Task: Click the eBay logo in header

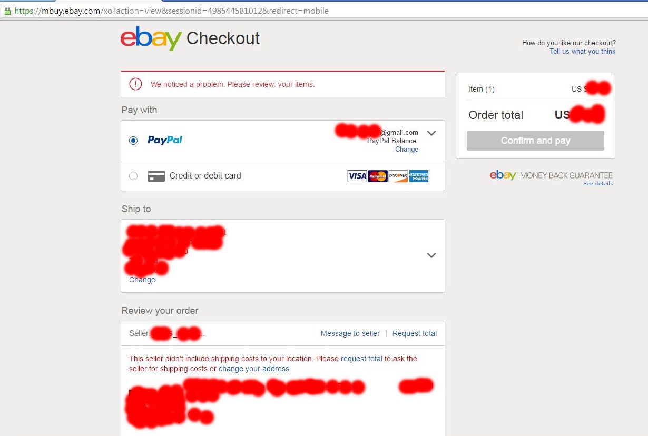Action: point(151,38)
